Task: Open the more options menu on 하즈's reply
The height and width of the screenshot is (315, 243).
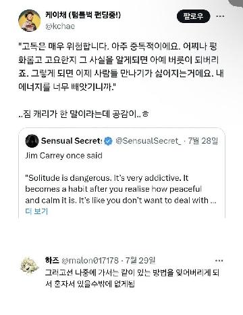Action: point(219,261)
